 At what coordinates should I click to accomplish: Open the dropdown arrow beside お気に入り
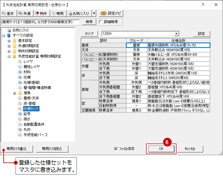(x=94, y=14)
